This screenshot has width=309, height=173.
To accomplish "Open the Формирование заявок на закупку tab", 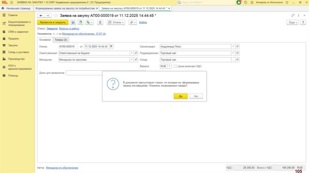I will pyautogui.click(x=65, y=8).
